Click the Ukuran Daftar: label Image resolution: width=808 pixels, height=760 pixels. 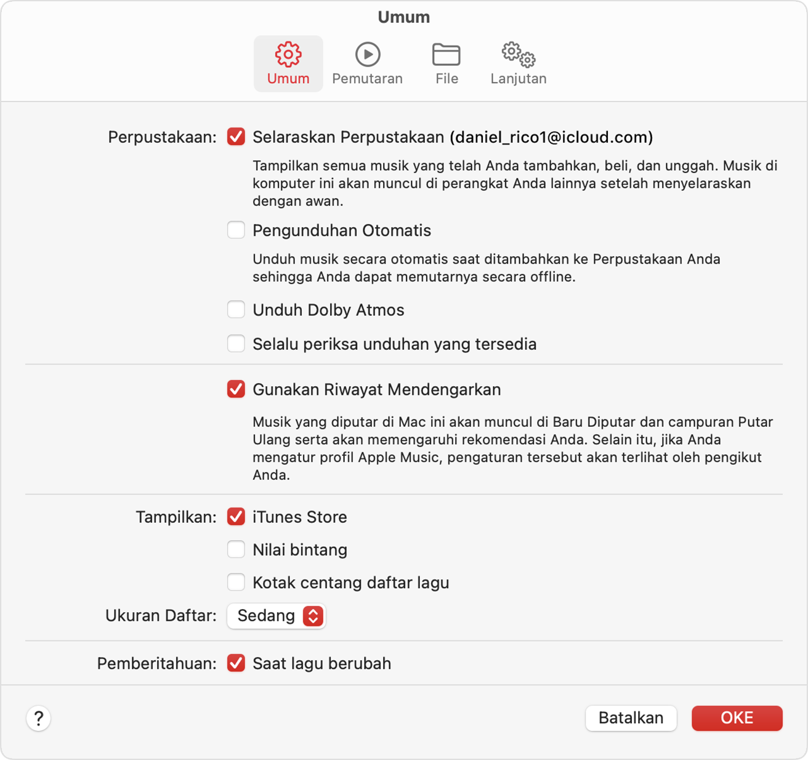tap(161, 616)
